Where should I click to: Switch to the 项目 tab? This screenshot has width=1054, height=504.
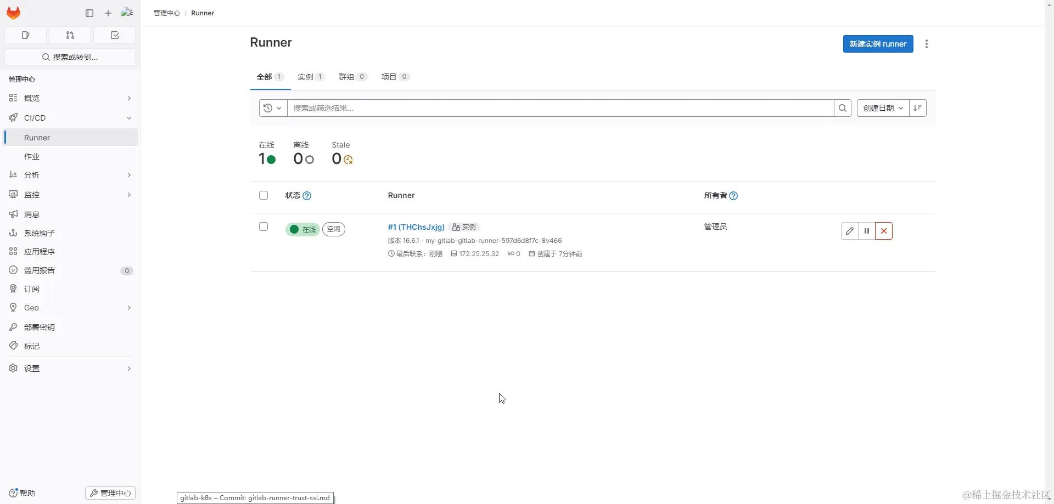pos(395,77)
